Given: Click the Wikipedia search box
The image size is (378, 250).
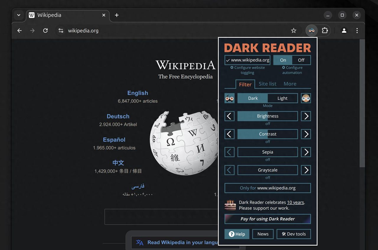Looking at the screenshot, I should (x=162, y=217).
